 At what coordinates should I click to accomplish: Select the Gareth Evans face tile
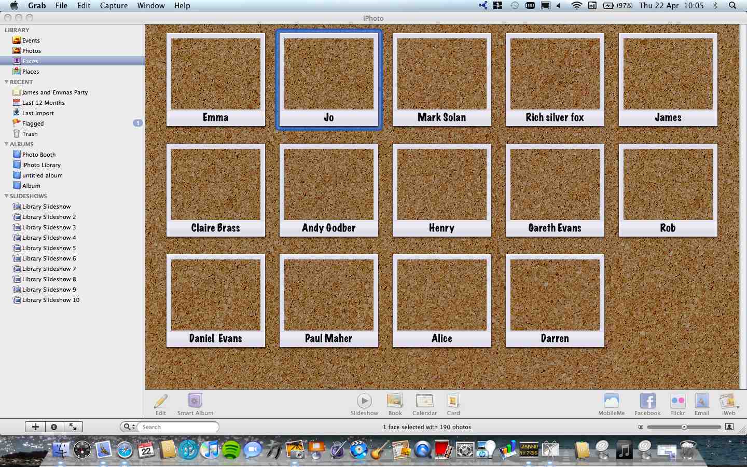click(x=555, y=190)
